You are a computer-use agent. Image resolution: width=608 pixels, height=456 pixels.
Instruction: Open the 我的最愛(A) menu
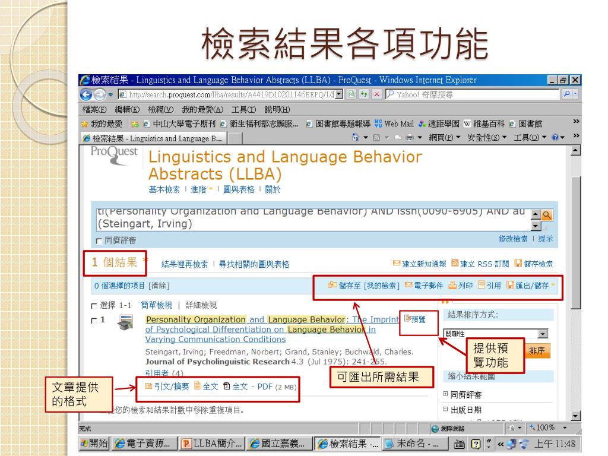(x=202, y=110)
